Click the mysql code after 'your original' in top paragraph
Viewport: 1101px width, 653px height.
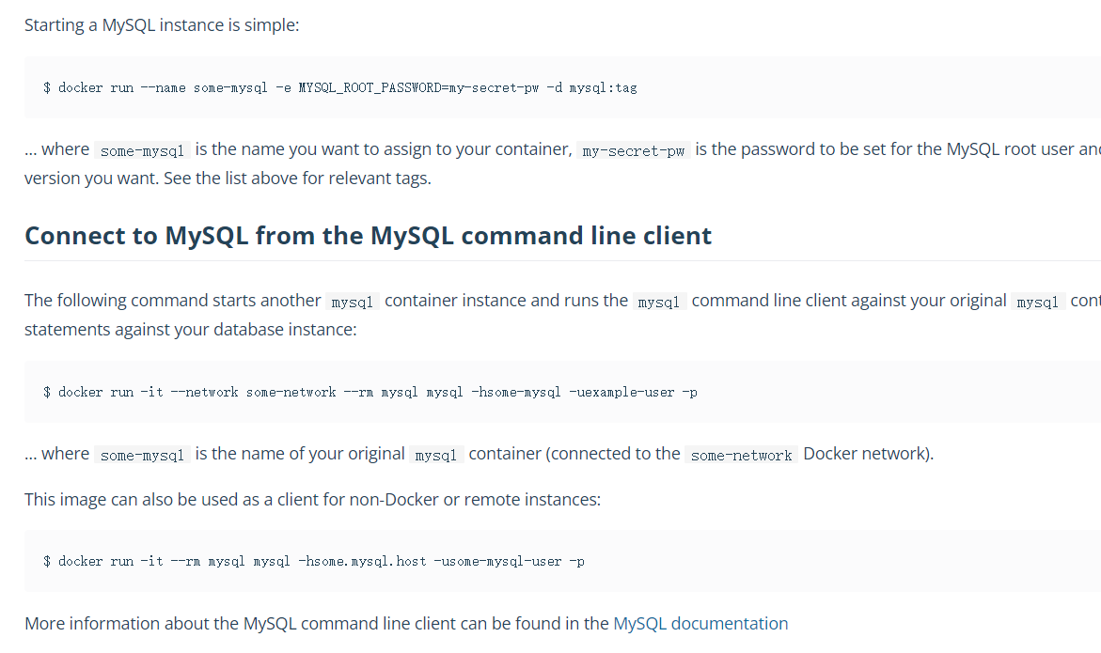[1038, 303]
